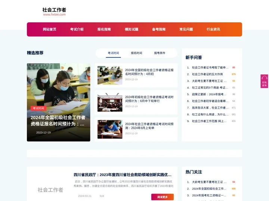This screenshot has height=201, width=269.
Task: Open the large featured exam photo card
Action: [x=59, y=102]
